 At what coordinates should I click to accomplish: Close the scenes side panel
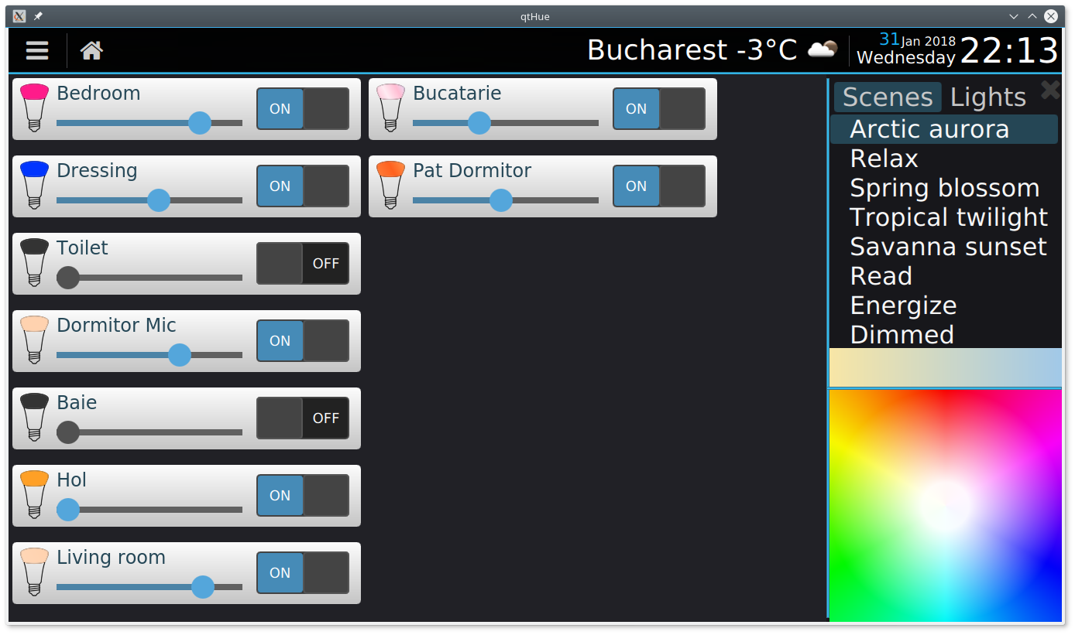pos(1049,90)
